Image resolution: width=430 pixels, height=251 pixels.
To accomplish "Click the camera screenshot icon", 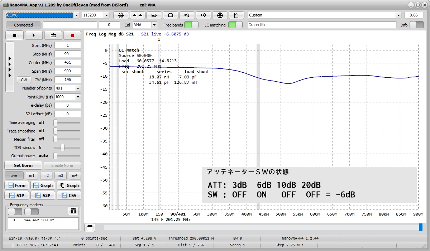I will 171,15.
